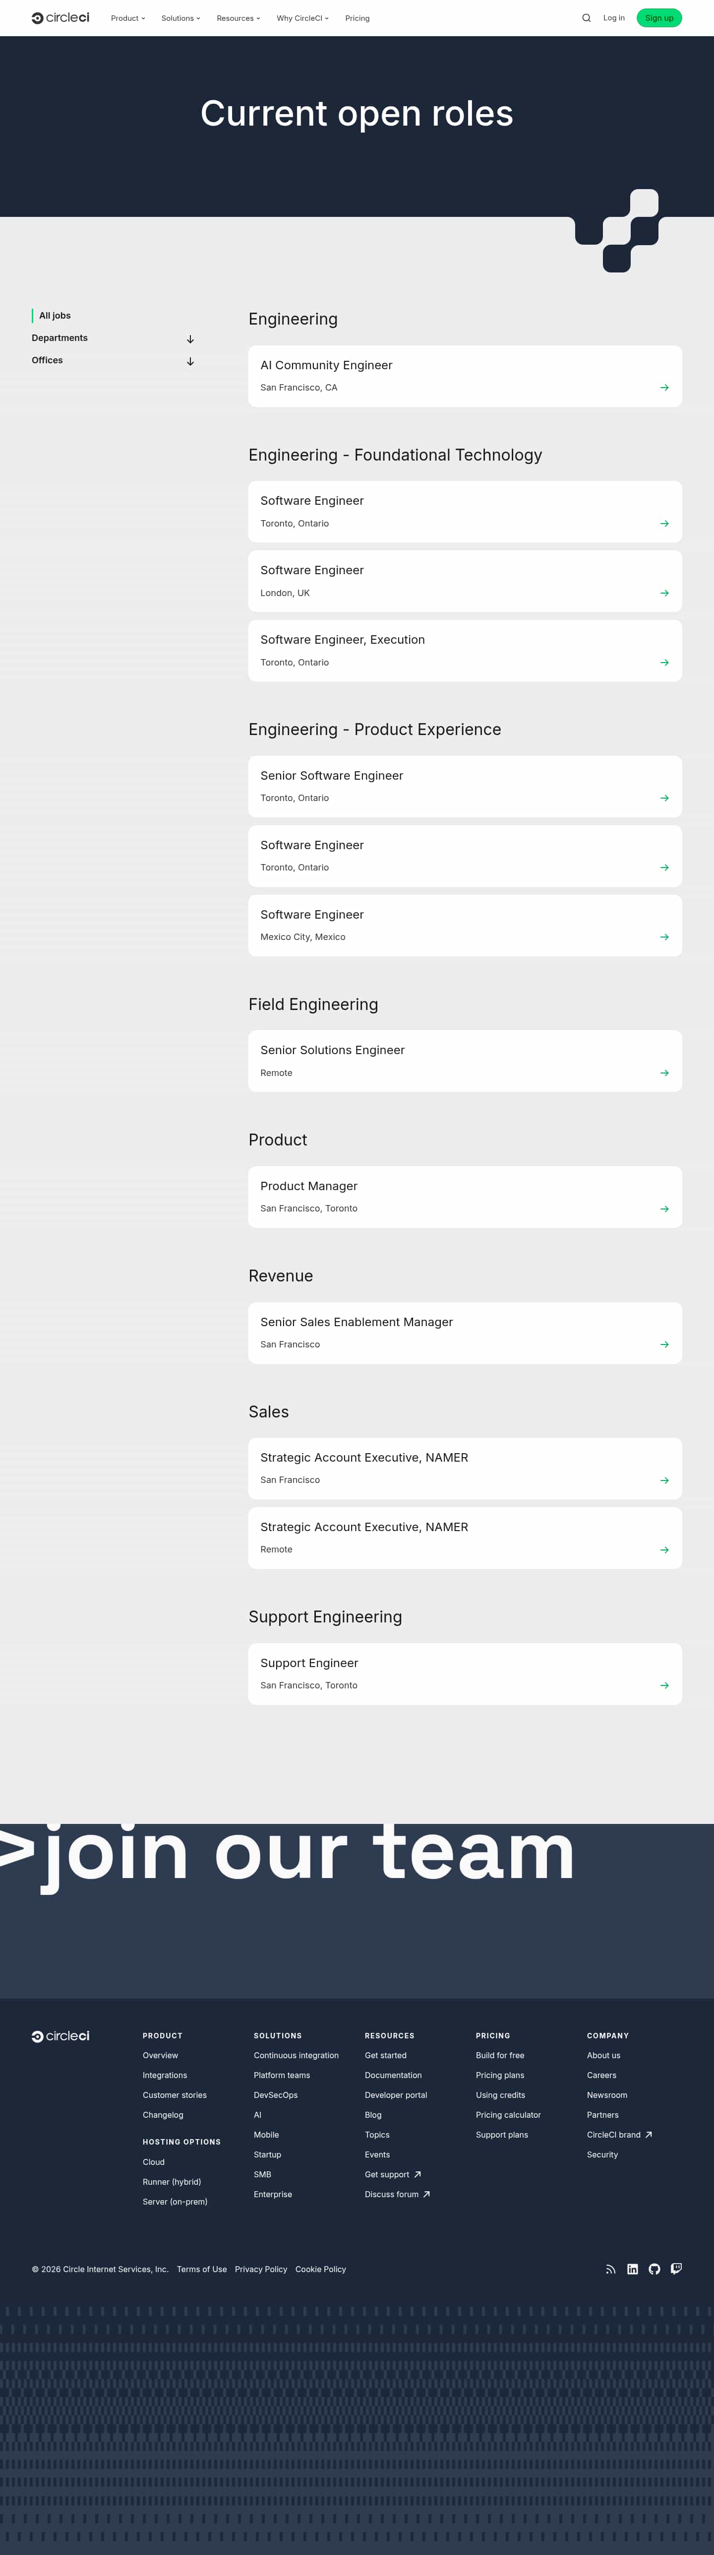Click the RSS feed icon in footer
Image resolution: width=714 pixels, height=2555 pixels.
coord(611,2268)
